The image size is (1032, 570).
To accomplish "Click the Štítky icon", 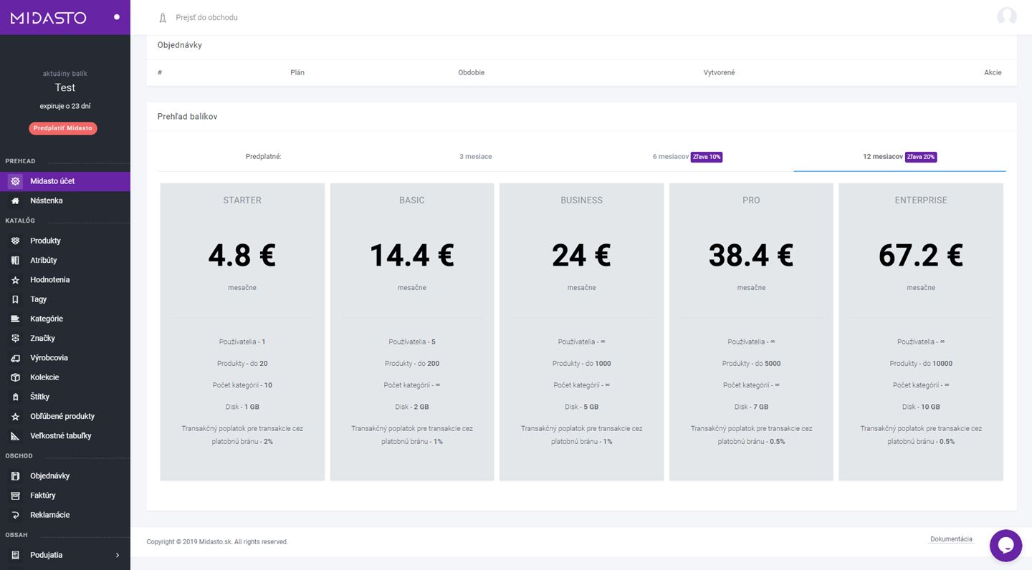I will (15, 397).
